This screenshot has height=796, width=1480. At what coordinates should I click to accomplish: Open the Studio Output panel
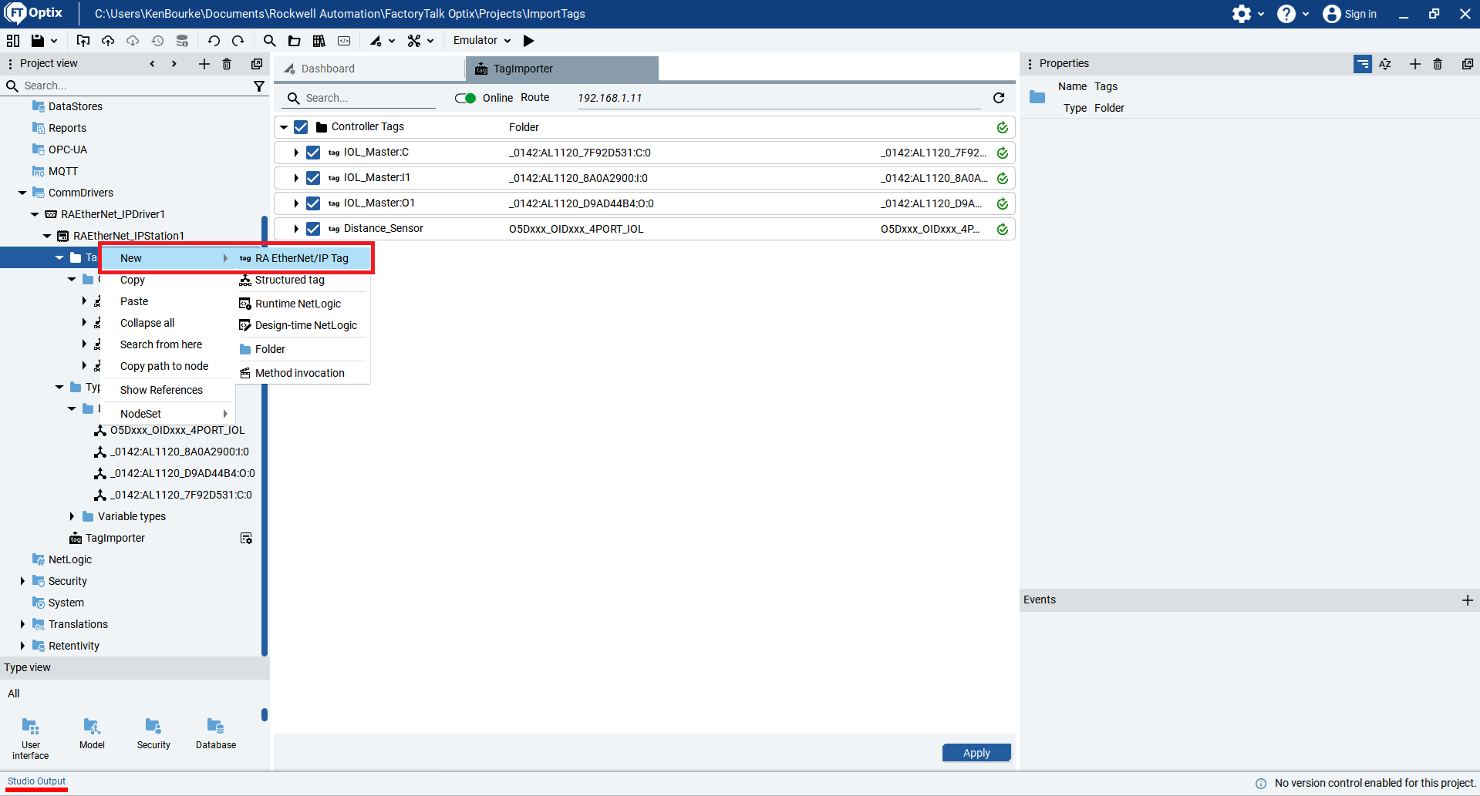[36, 781]
